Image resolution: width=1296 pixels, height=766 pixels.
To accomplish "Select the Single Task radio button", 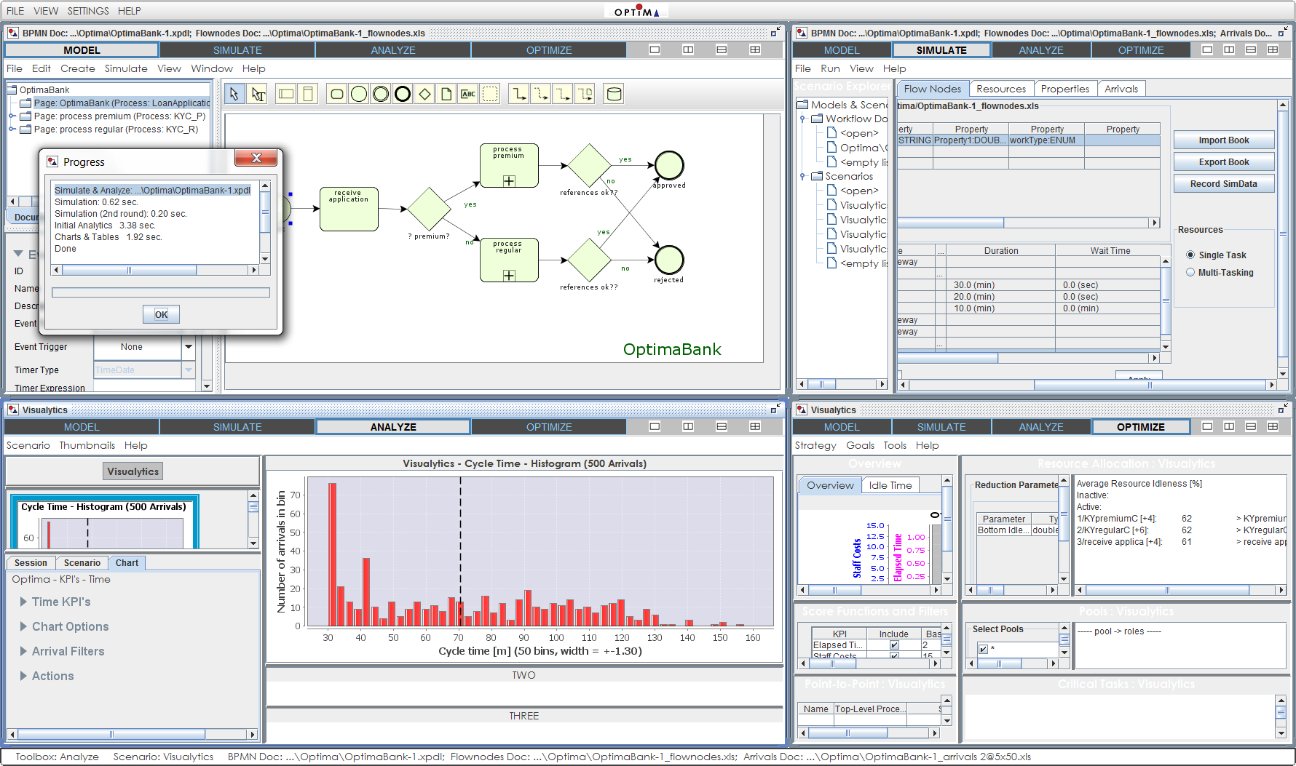I will point(1190,255).
